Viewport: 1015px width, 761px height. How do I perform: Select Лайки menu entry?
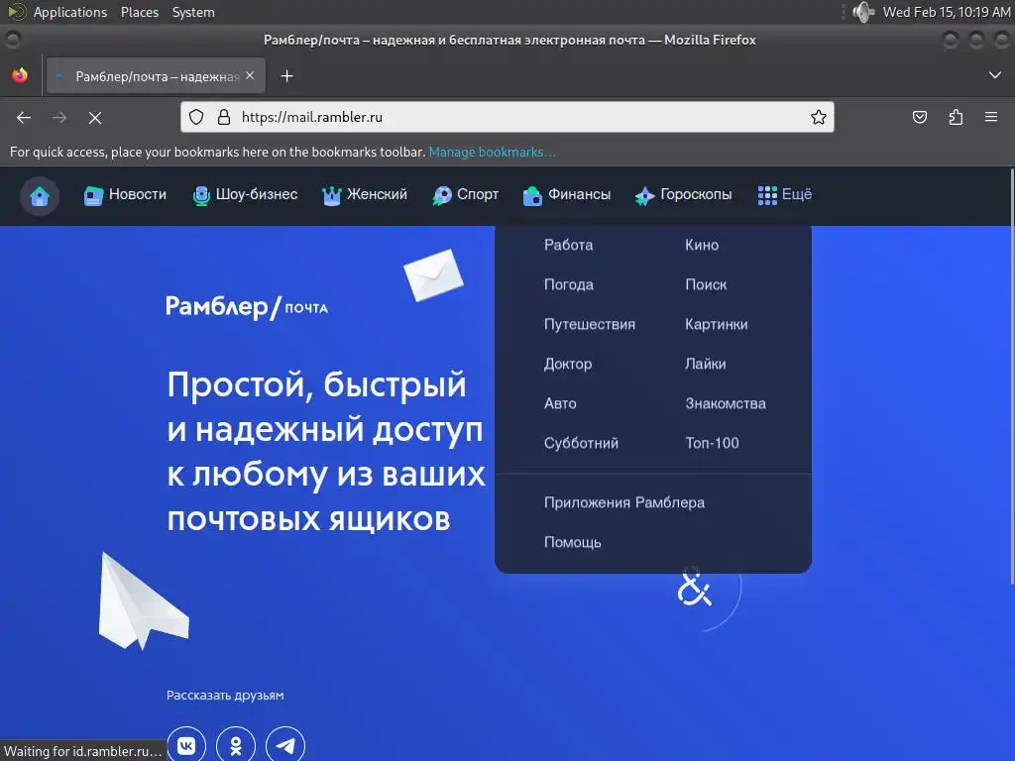705,364
